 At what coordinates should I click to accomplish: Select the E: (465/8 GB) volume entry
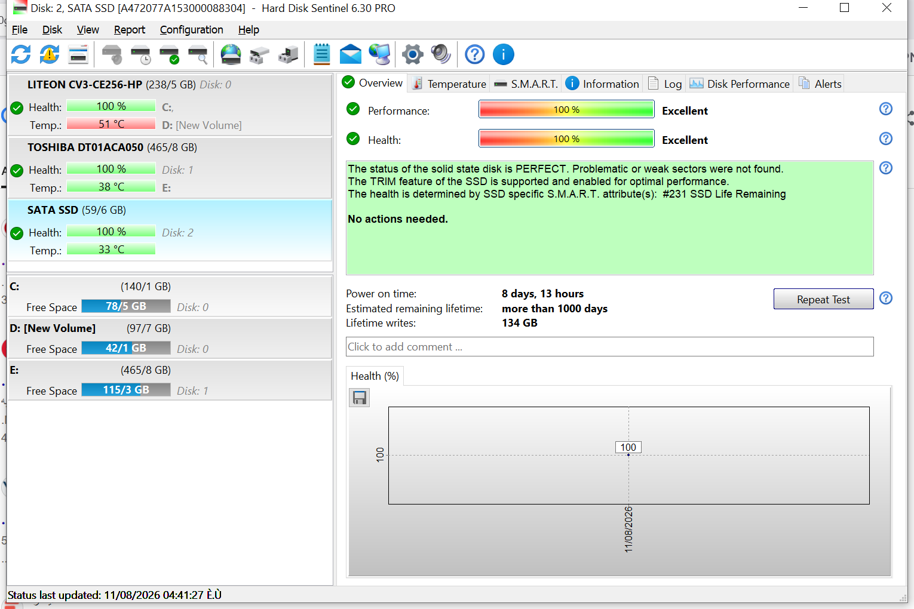170,380
